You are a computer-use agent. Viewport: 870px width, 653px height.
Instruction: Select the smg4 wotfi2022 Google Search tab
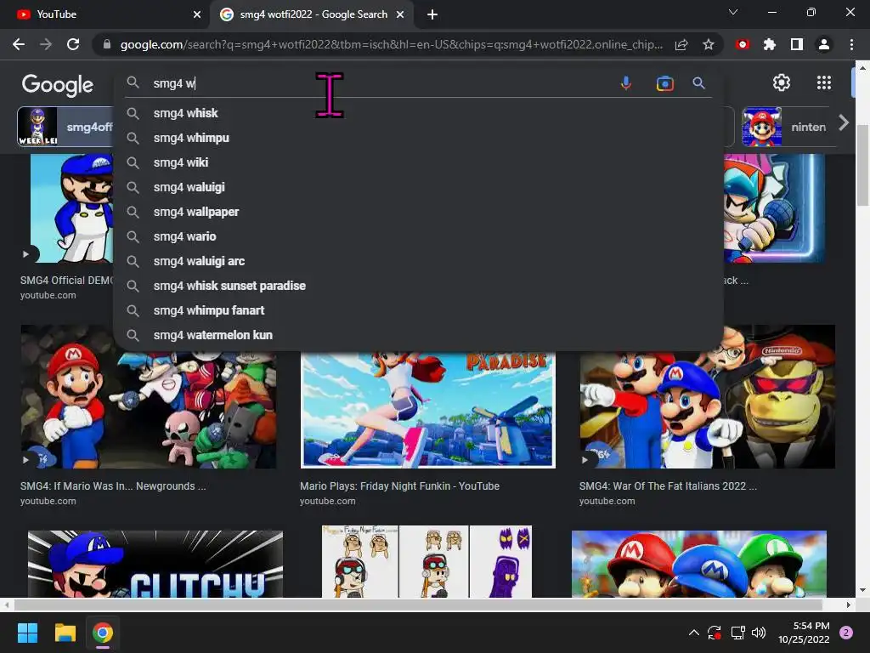pyautogui.click(x=311, y=14)
